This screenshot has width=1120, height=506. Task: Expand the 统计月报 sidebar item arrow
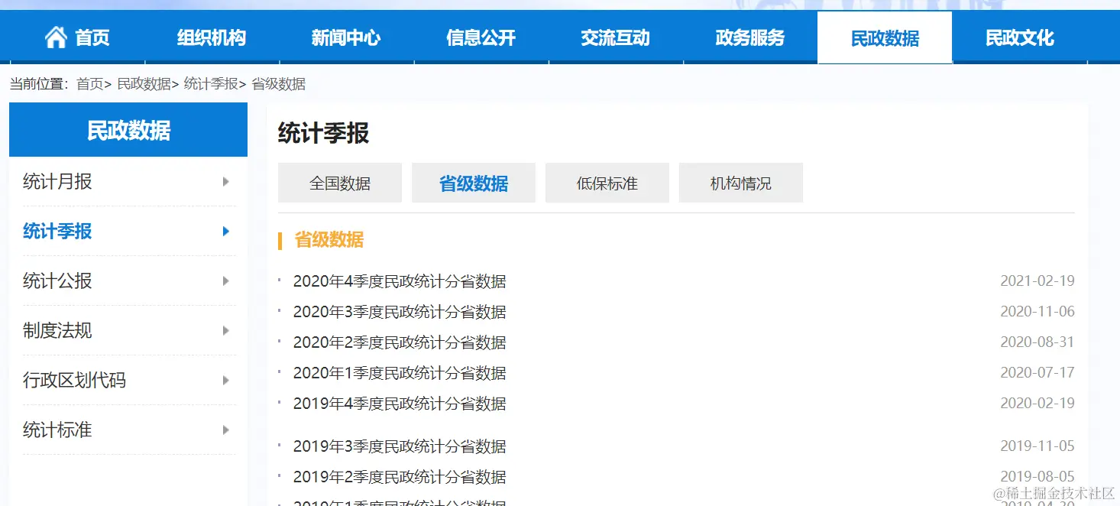(x=225, y=182)
